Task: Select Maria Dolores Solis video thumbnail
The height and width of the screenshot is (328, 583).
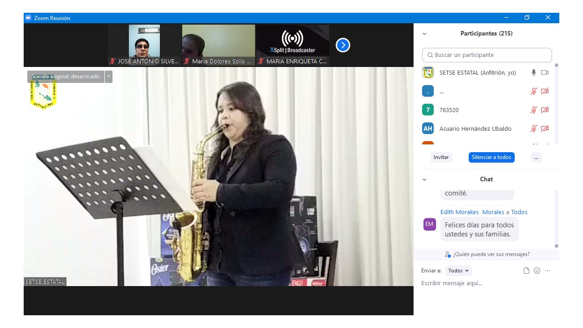Action: click(x=219, y=45)
